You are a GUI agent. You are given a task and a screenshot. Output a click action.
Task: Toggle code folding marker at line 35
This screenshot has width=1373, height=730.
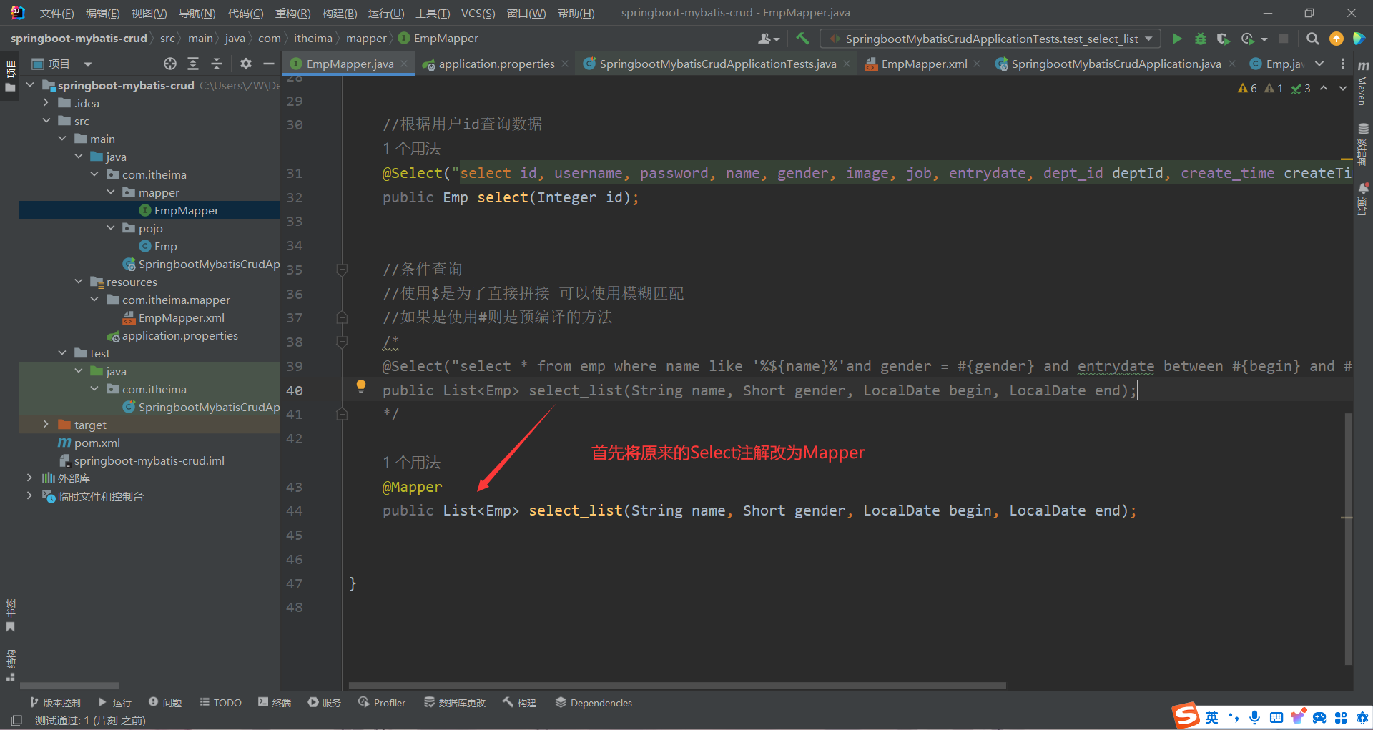point(342,270)
